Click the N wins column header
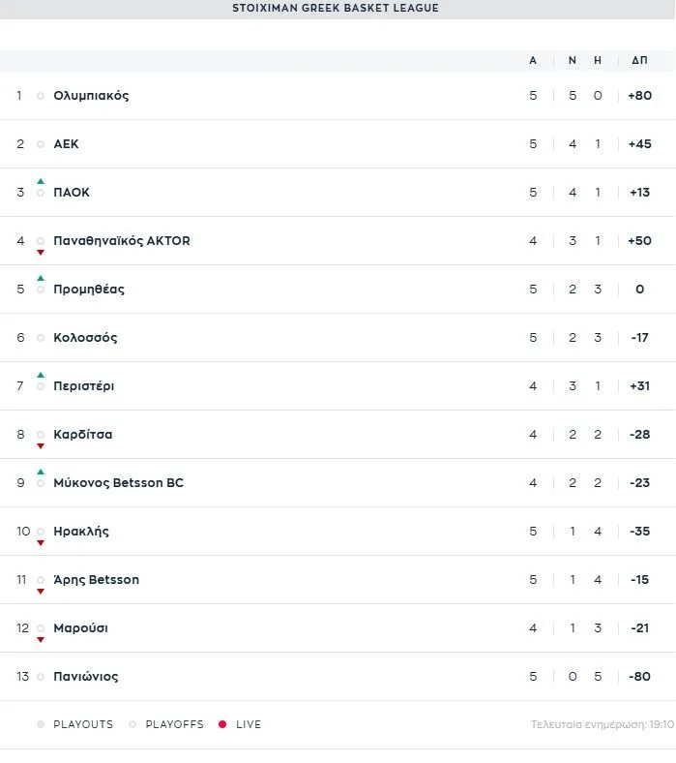The height and width of the screenshot is (763, 676). (x=573, y=60)
